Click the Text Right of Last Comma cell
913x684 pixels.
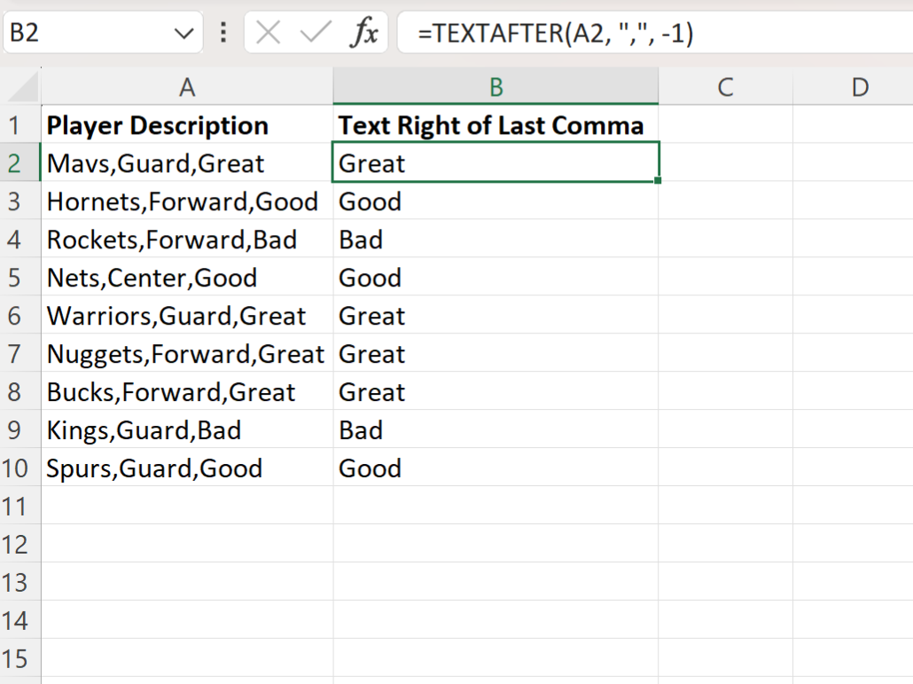point(496,125)
